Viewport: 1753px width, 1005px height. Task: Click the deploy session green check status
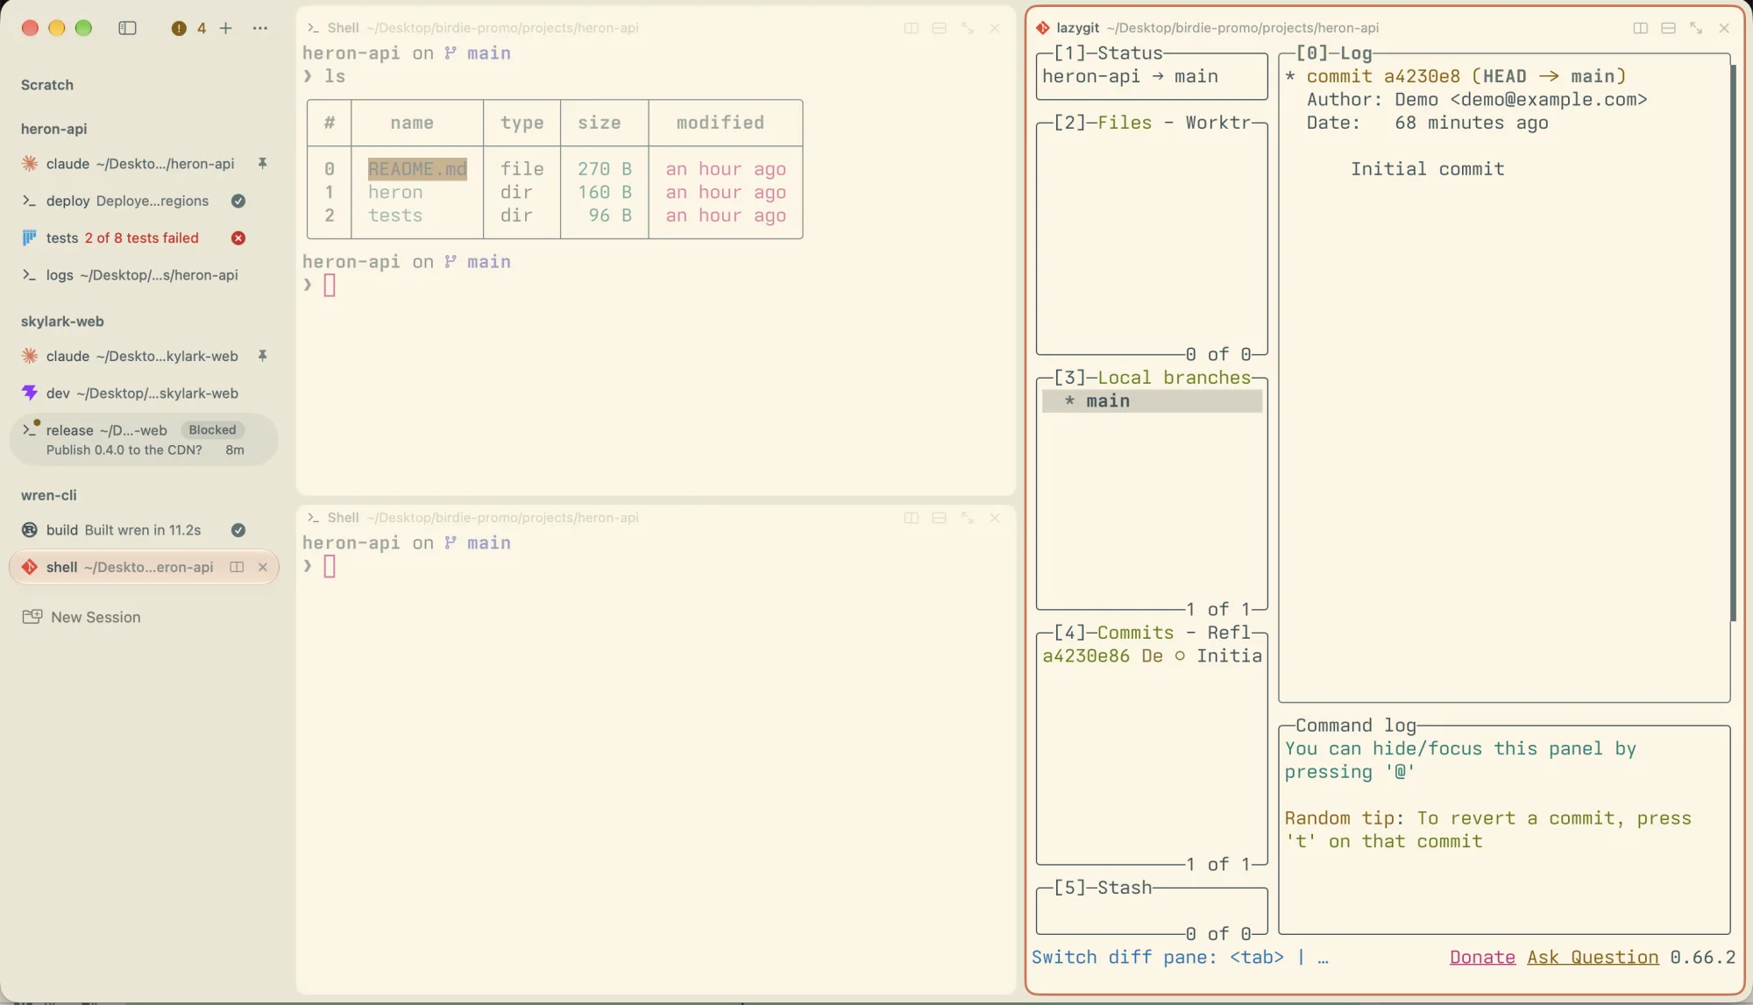pyautogui.click(x=238, y=201)
